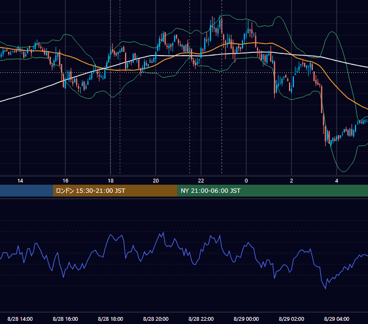Click the 8/28 18:00 time label
The image size is (368, 324).
pyautogui.click(x=110, y=319)
